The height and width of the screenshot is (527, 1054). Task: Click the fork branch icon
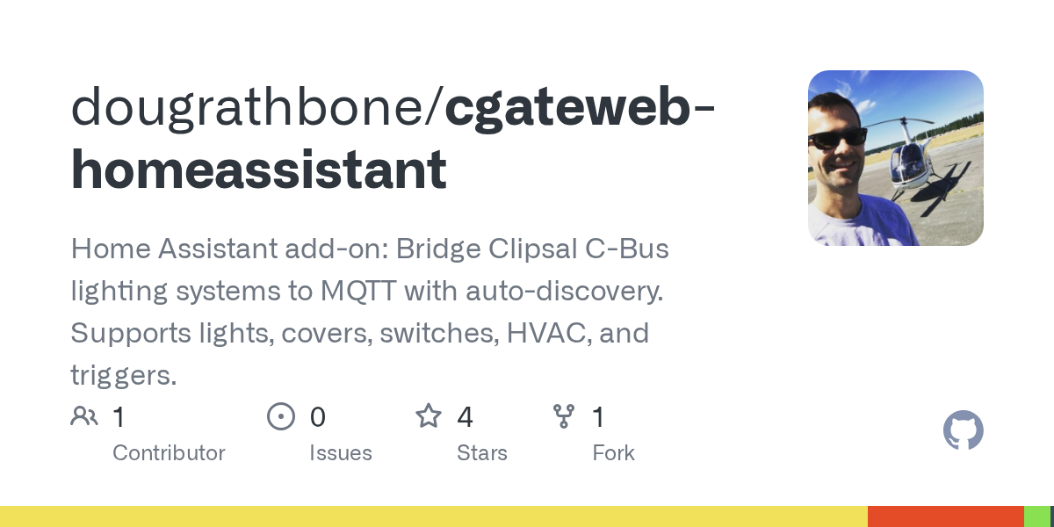564,416
